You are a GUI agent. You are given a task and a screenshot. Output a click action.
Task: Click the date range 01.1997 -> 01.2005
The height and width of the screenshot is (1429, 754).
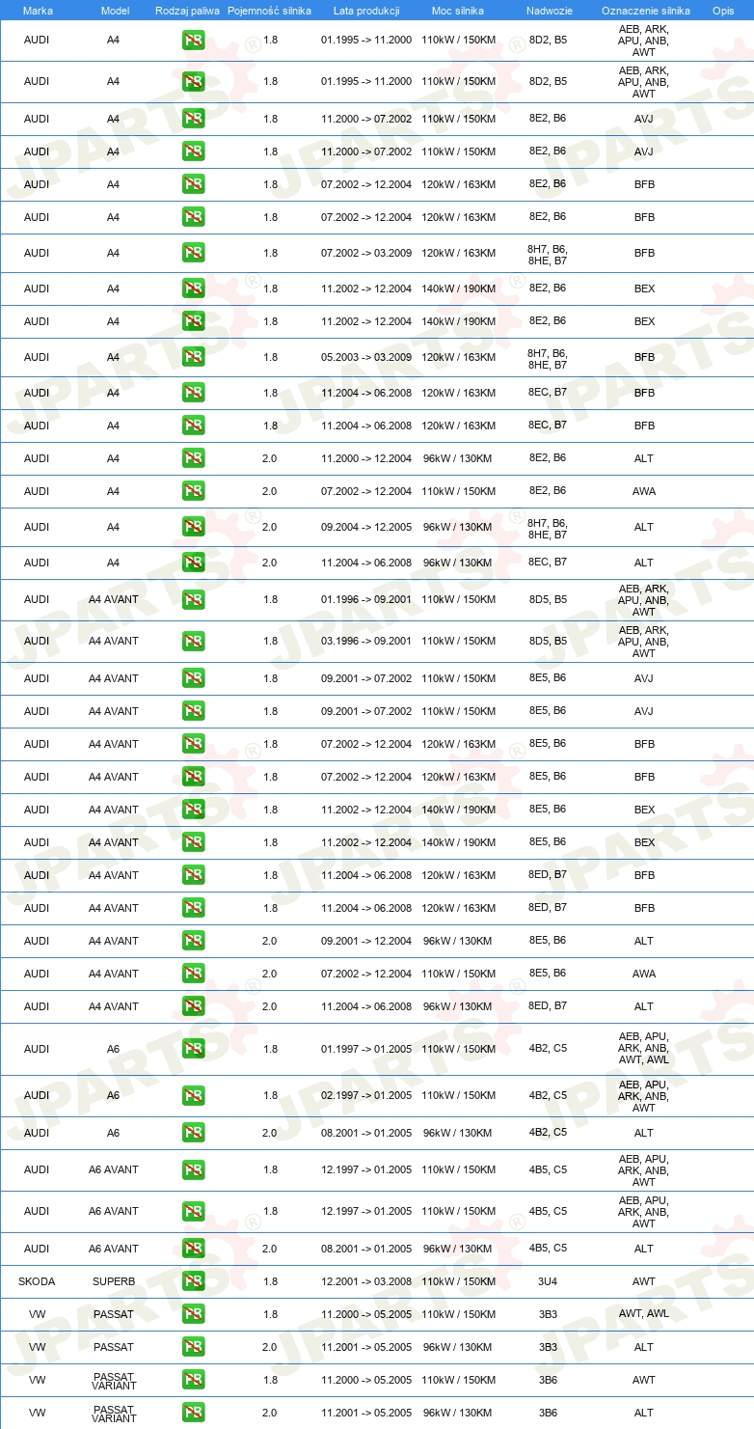[366, 1049]
